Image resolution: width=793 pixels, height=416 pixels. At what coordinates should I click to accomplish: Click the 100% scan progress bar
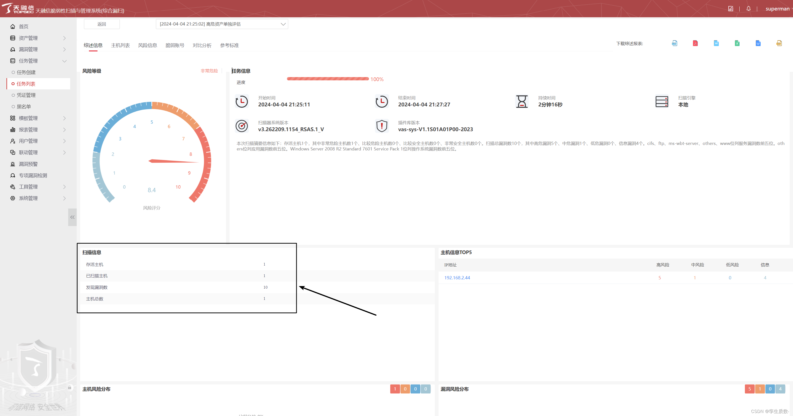click(328, 79)
